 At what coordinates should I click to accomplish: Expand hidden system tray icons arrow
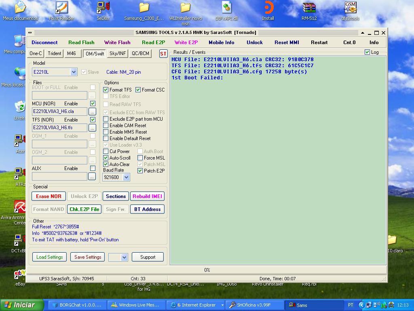pyautogui.click(x=361, y=305)
